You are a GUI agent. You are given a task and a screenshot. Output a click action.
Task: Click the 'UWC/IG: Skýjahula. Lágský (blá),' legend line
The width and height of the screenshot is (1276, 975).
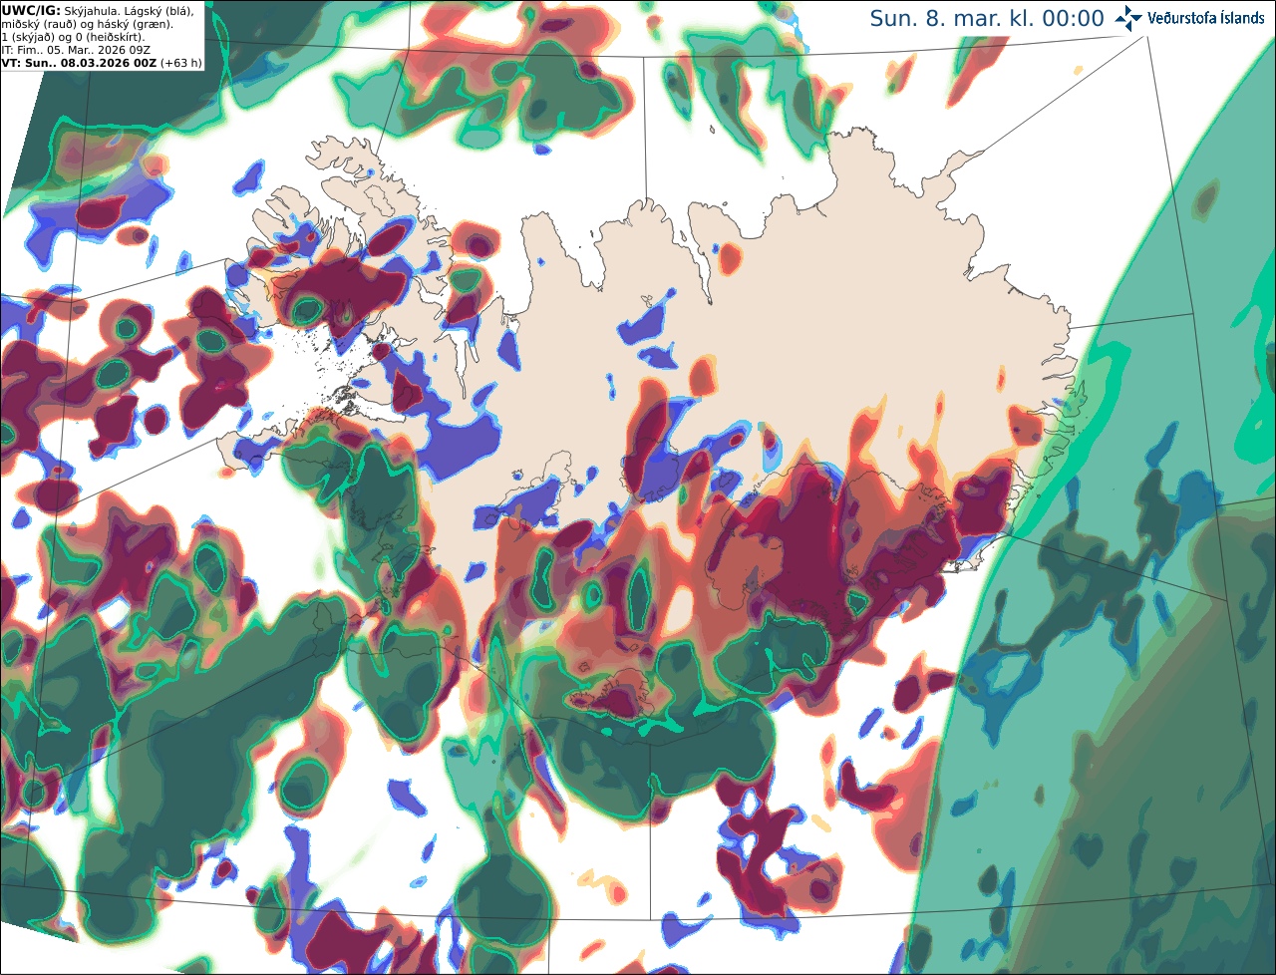pyautogui.click(x=98, y=10)
